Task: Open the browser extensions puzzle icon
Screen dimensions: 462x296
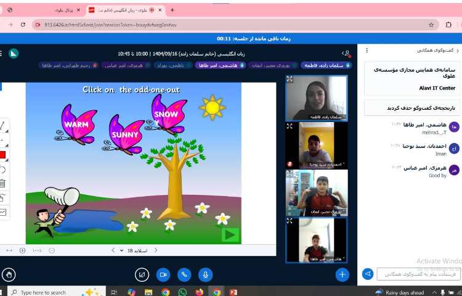Action: pyautogui.click(x=448, y=25)
